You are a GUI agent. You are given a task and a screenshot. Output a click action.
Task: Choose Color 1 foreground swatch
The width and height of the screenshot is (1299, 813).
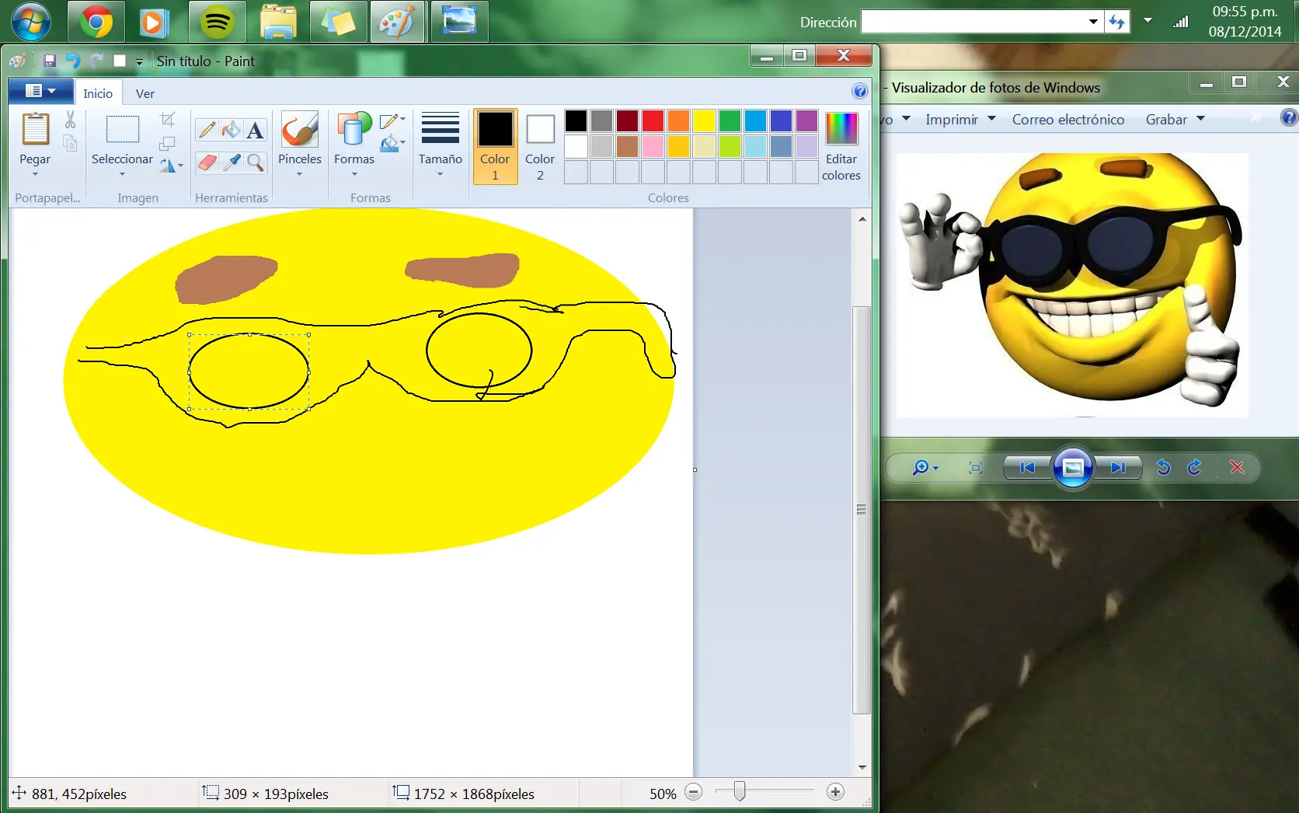(495, 146)
